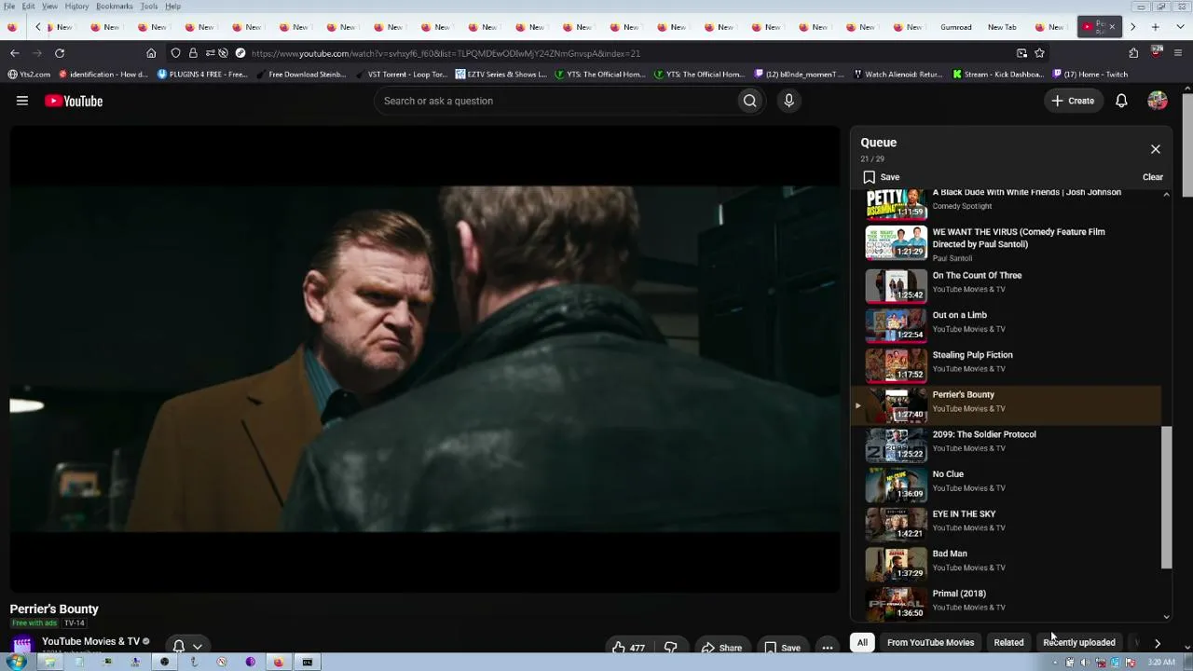Image resolution: width=1193 pixels, height=671 pixels.
Task: Close the active YouTube tab
Action: [1112, 27]
